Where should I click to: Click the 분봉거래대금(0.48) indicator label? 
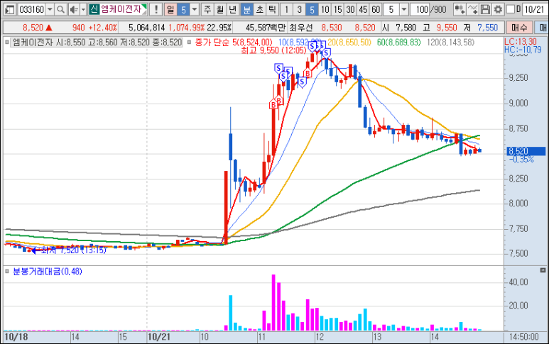pyautogui.click(x=48, y=272)
